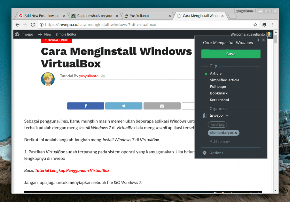Image resolution: width=290 pixels, height=202 pixels.
Task: Click the TUTORIAL LINUX category label
Action: 56,40
